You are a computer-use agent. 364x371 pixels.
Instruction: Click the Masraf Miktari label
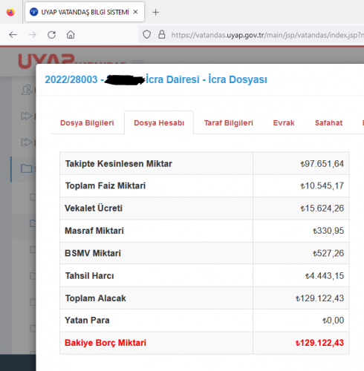pos(94,231)
